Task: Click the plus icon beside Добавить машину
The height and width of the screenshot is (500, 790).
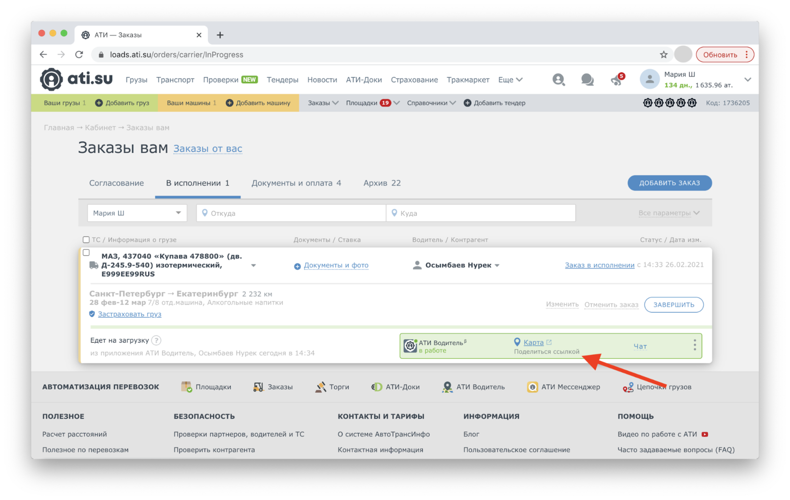Action: coord(229,103)
